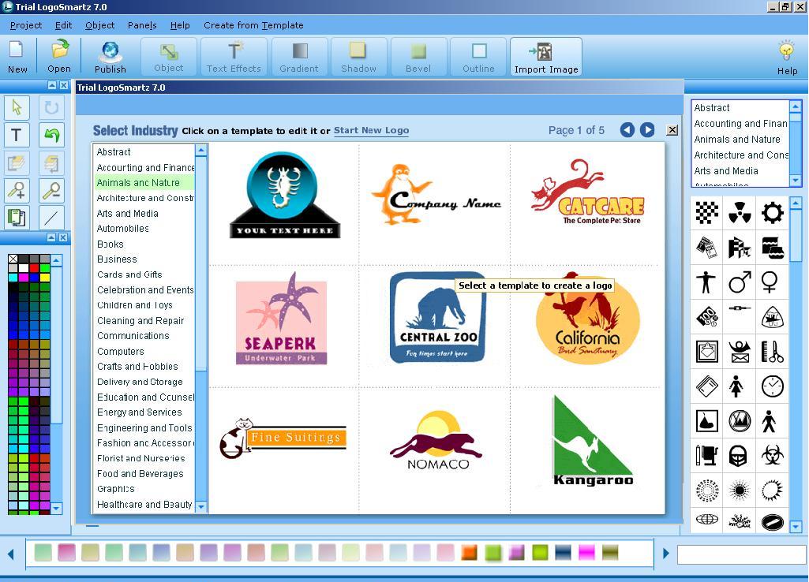Click the Text Effects toolbar icon
The height and width of the screenshot is (582, 809).
[x=234, y=55]
